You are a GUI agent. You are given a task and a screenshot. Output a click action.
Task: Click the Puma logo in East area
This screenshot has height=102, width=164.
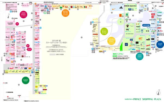(x=148, y=39)
